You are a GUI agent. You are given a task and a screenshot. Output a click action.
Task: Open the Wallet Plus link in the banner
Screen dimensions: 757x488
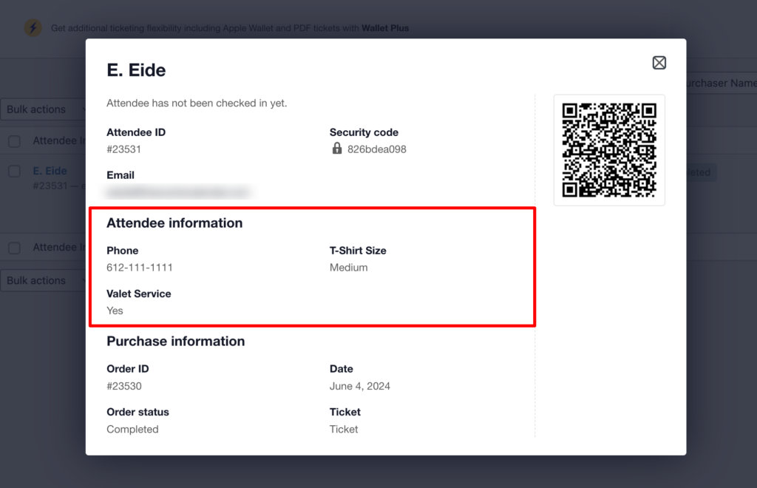pos(384,28)
